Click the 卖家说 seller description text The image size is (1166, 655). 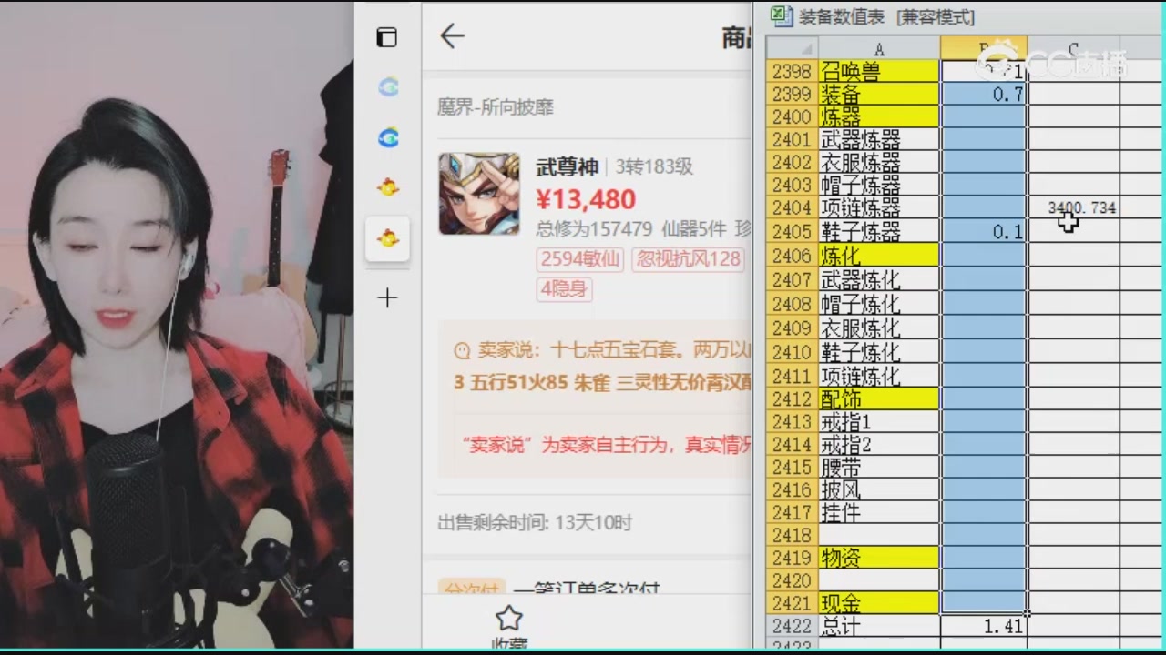click(x=602, y=366)
